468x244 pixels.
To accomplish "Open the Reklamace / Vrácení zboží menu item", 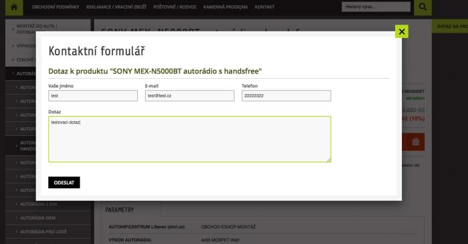I will (116, 7).
